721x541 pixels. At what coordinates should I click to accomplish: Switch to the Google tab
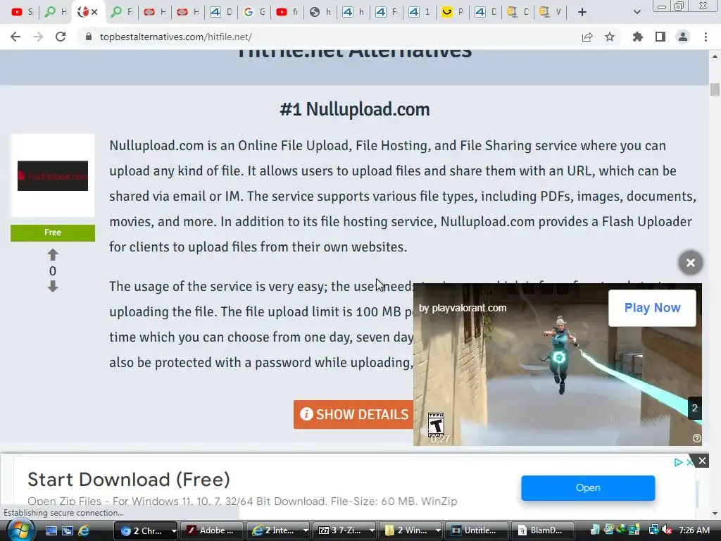[x=253, y=12]
